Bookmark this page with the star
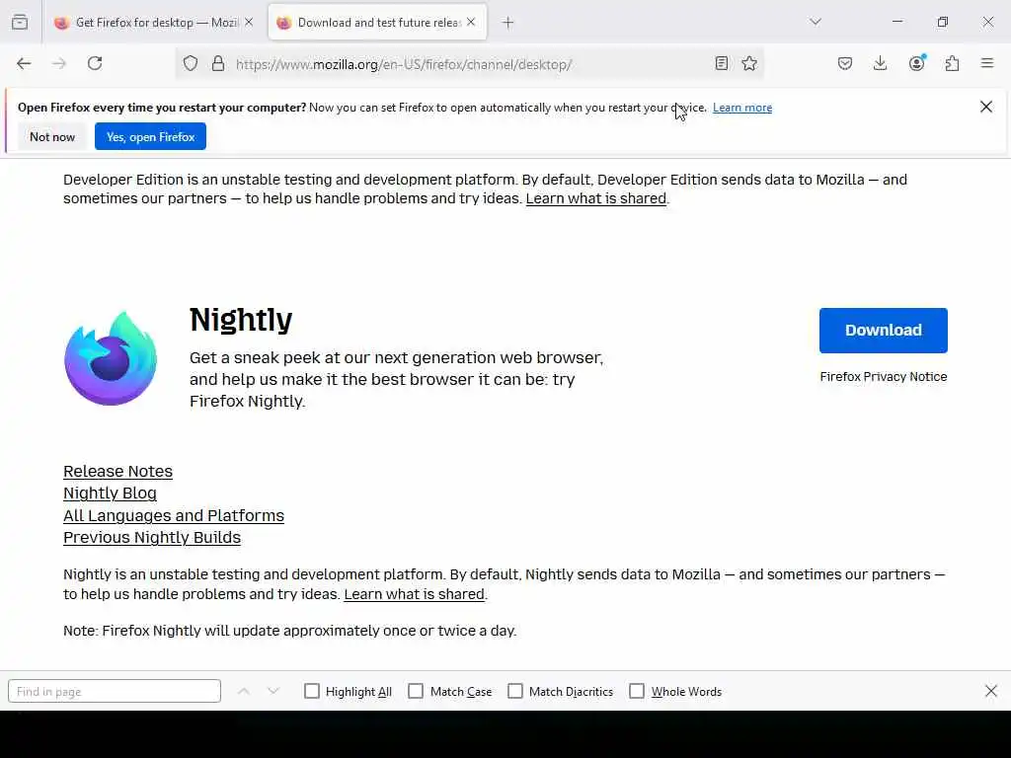Screen dimensions: 1011x758 pos(749,63)
